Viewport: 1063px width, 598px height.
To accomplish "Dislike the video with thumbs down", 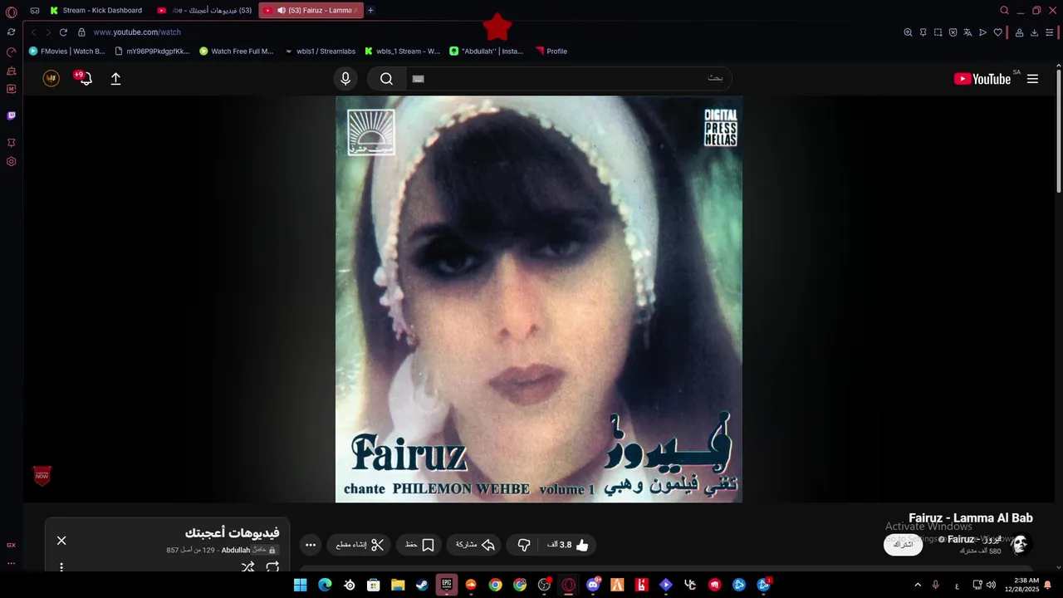I will point(524,545).
